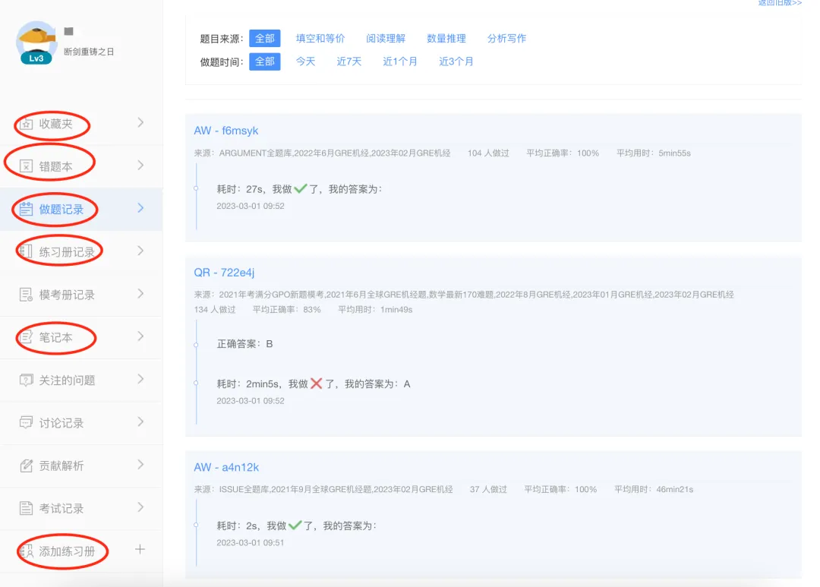Image resolution: width=820 pixels, height=587 pixels.
Task: Open question link QR - 722e4j
Action: click(x=225, y=272)
